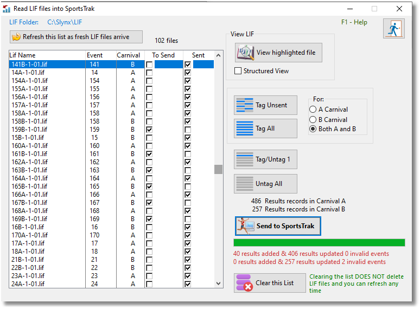This screenshot has width=420, height=309.
Task: Select the A Carnival radio option
Action: pyautogui.click(x=313, y=110)
